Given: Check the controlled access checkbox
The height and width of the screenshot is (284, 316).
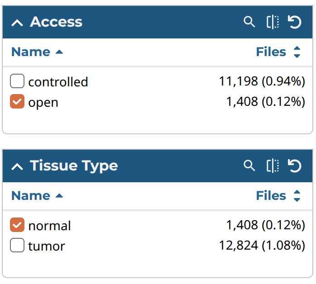Looking at the screenshot, I should tap(17, 81).
